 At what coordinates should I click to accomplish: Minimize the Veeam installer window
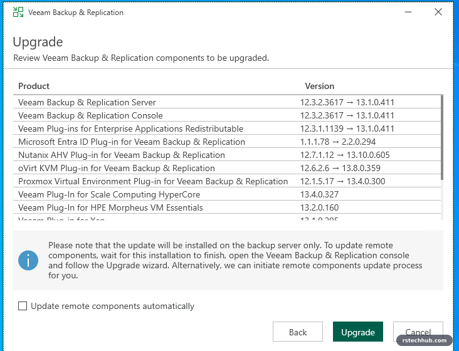(408, 12)
